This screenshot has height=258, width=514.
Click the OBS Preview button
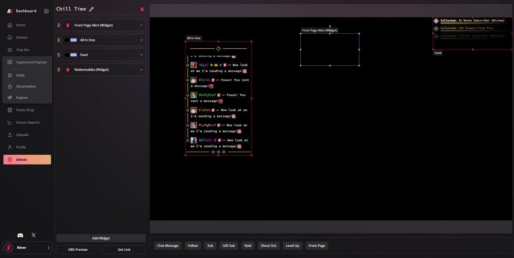click(x=78, y=249)
